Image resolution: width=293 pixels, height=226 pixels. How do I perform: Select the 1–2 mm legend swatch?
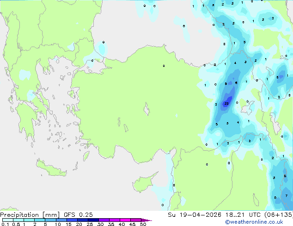pyautogui.click(x=29, y=220)
